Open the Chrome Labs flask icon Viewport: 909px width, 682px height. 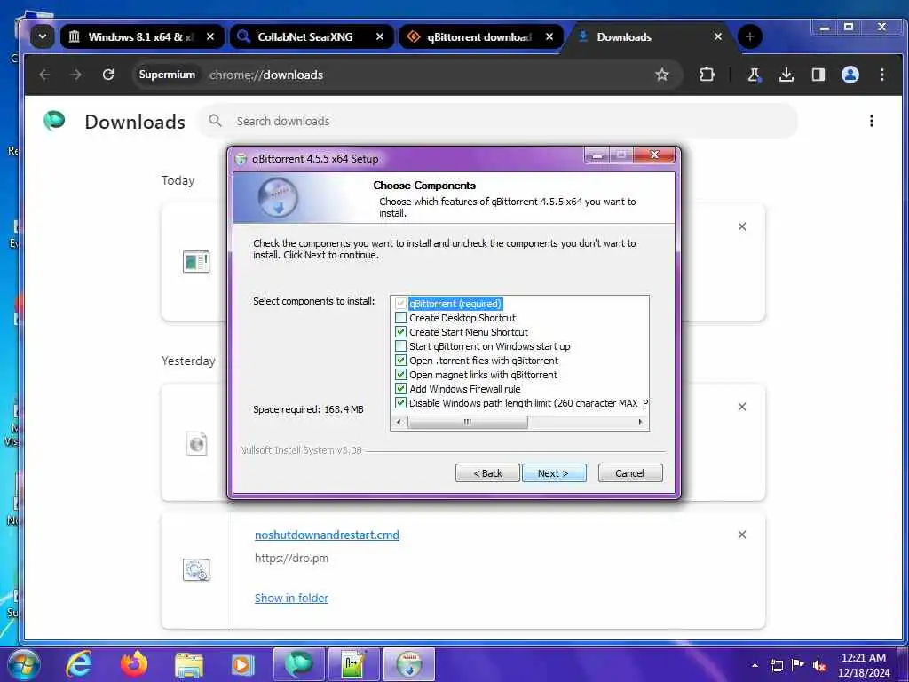pyautogui.click(x=755, y=75)
